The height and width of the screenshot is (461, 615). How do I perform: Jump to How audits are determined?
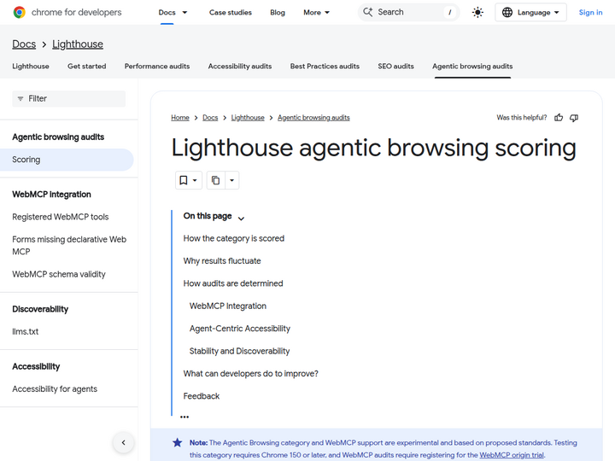233,283
